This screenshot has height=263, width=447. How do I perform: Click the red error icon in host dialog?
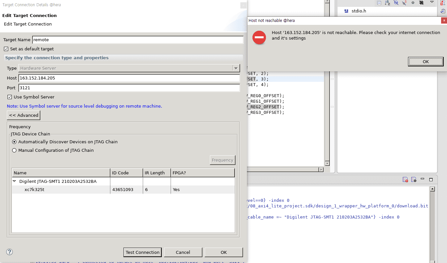click(x=259, y=38)
